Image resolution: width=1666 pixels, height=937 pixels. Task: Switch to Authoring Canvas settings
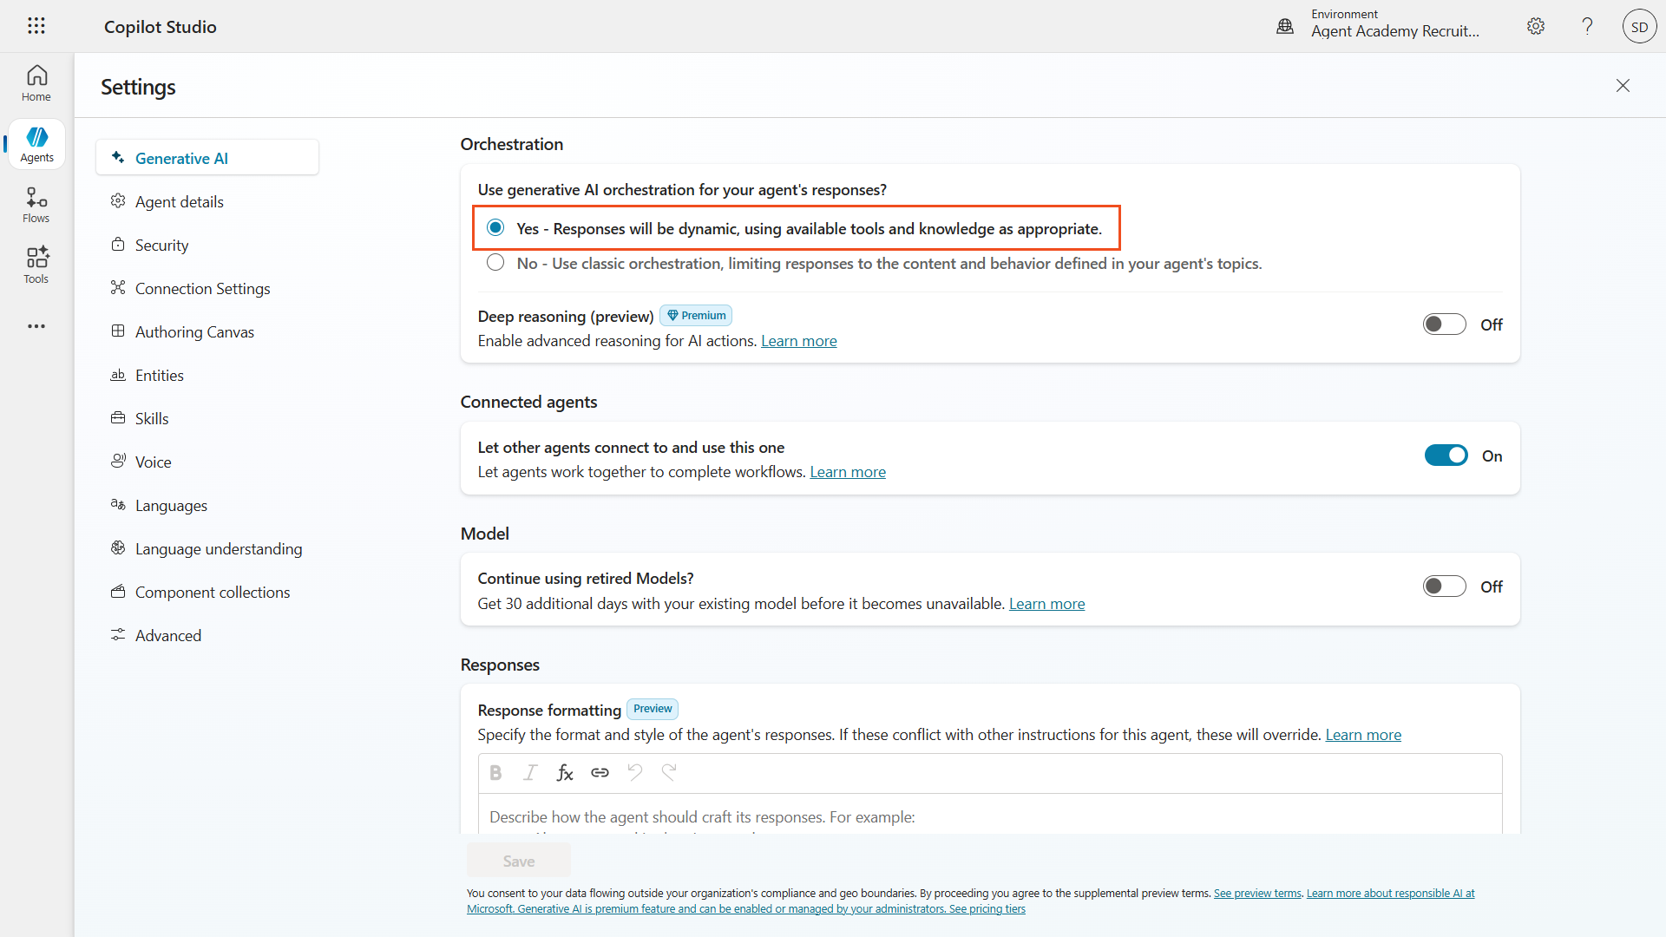(x=194, y=332)
